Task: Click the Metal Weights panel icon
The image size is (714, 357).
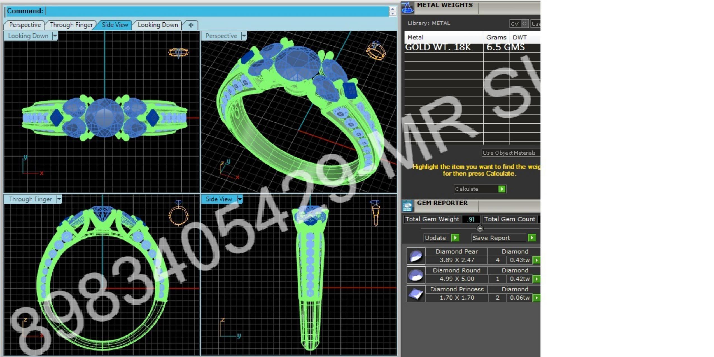Action: (x=407, y=8)
